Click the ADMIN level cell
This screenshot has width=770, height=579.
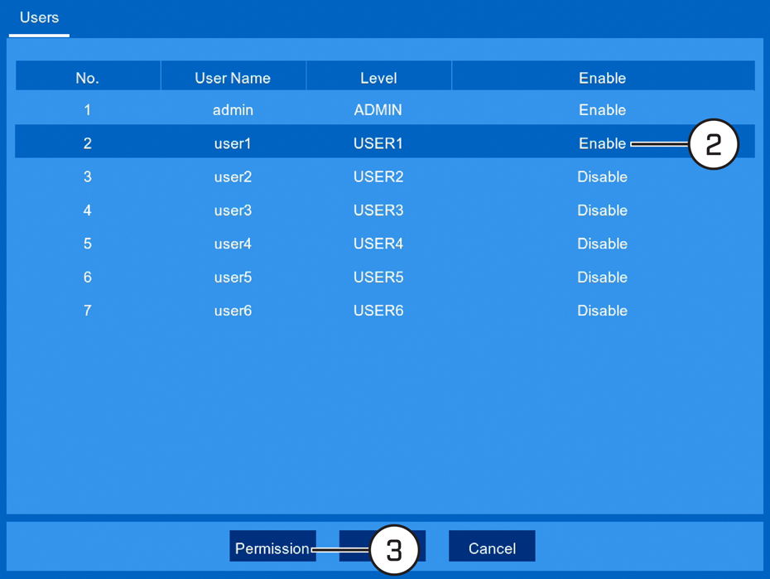(x=378, y=110)
